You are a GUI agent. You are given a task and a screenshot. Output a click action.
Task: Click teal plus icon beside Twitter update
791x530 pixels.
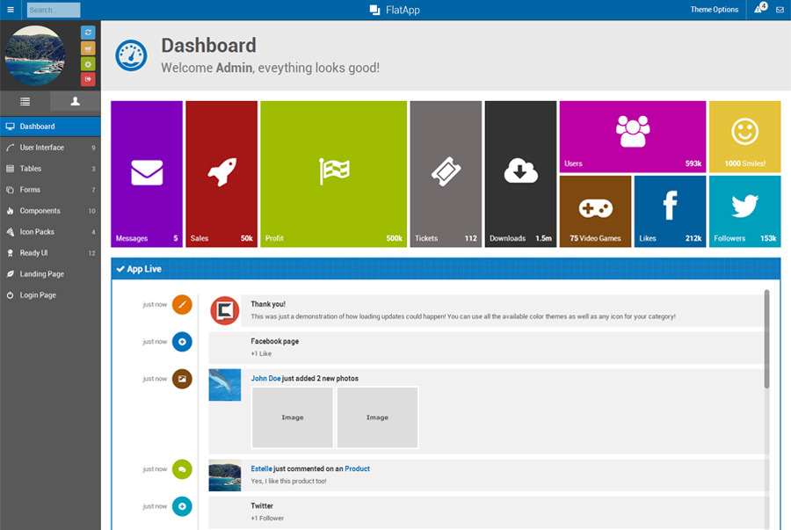[182, 506]
